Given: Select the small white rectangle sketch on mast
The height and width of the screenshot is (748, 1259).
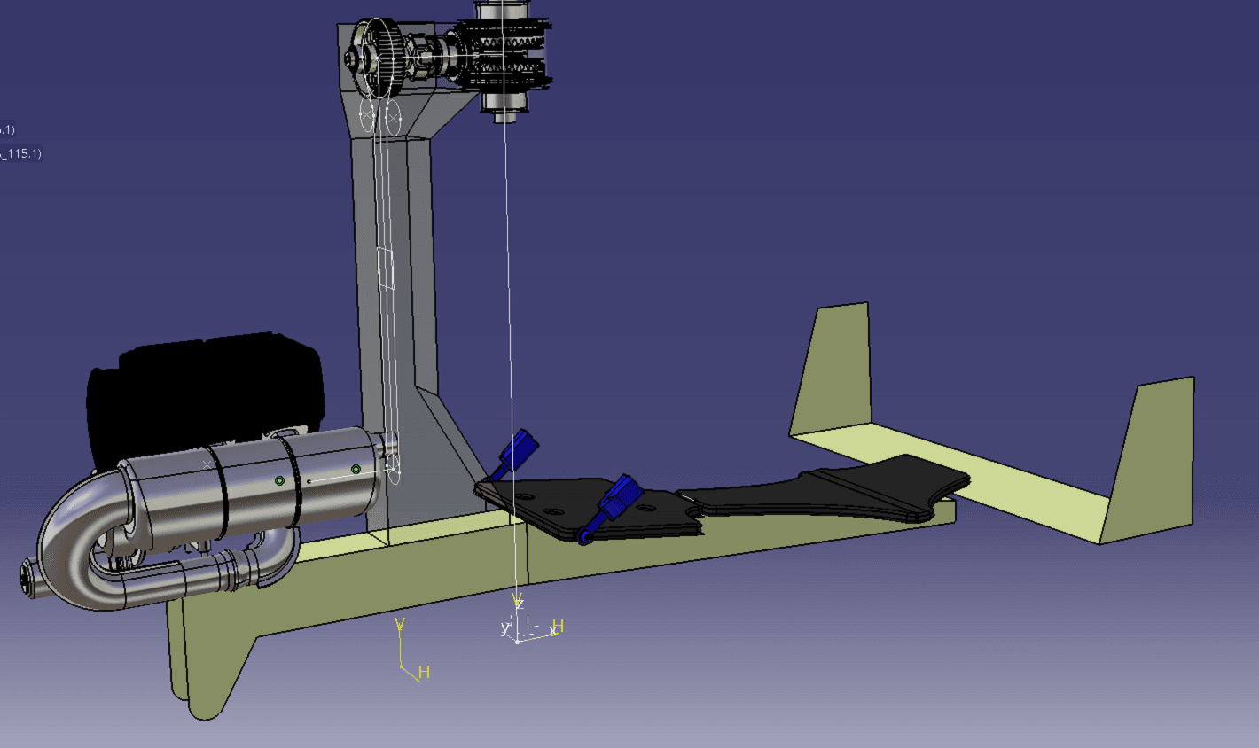Looking at the screenshot, I should pyautogui.click(x=386, y=268).
